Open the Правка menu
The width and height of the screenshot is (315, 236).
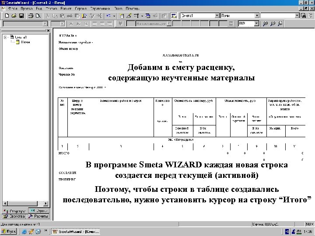pyautogui.click(x=27, y=8)
